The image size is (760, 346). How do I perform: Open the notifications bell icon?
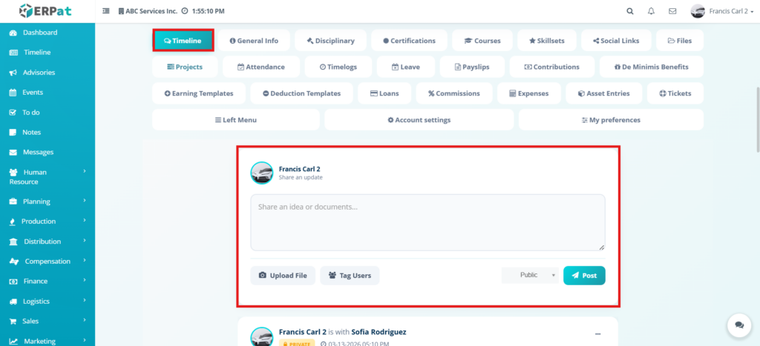click(x=651, y=11)
